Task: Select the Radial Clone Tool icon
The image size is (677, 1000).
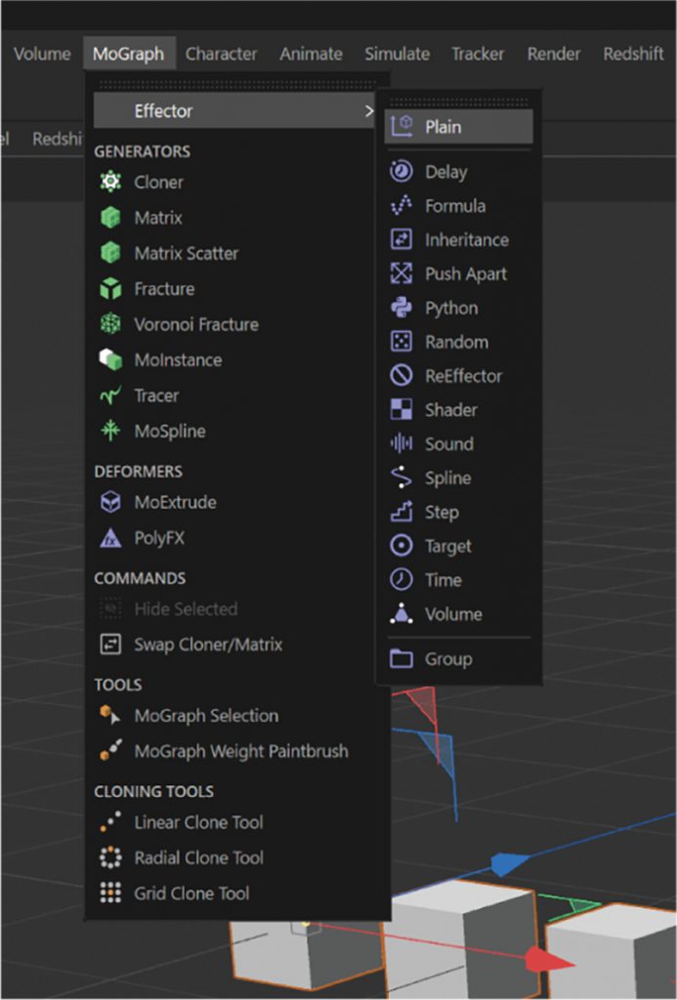Action: pos(109,857)
